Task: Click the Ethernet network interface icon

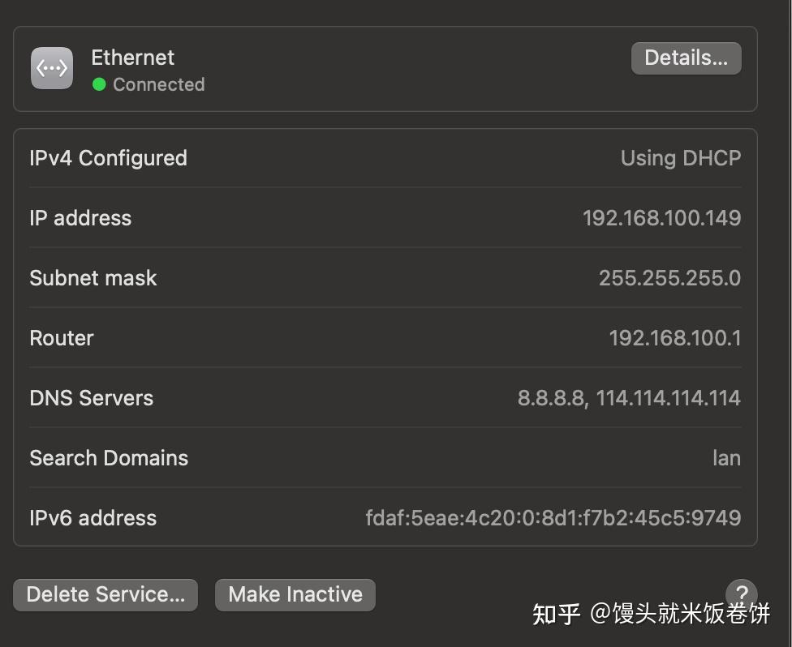Action: pos(51,67)
